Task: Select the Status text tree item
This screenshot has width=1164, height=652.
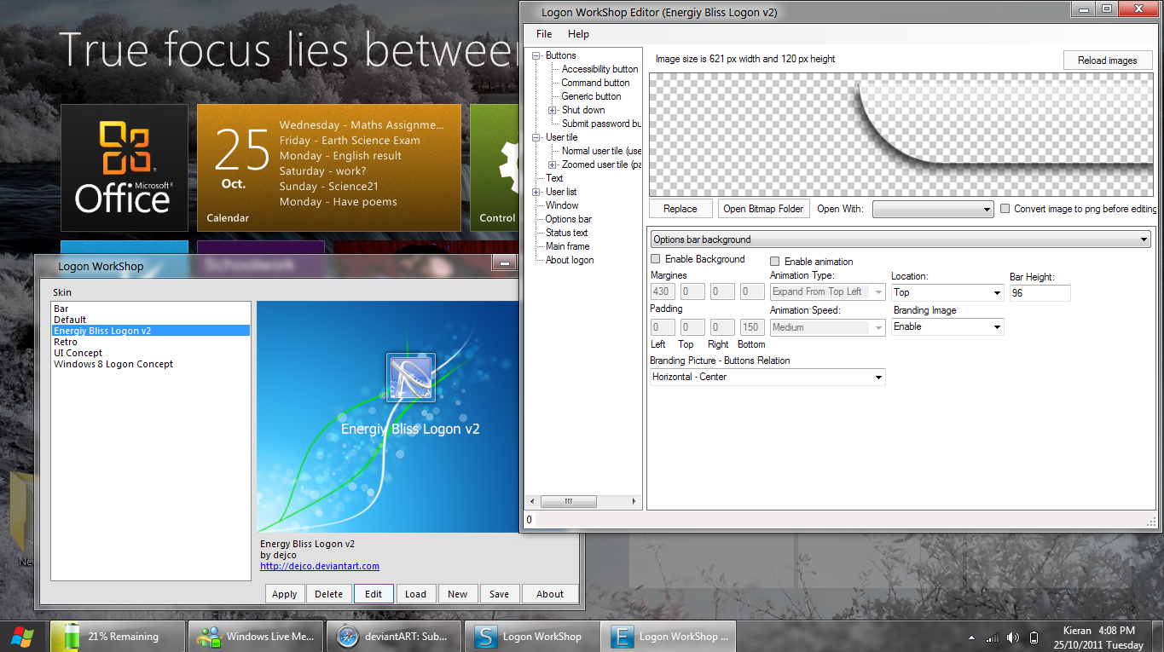Action: coord(567,233)
